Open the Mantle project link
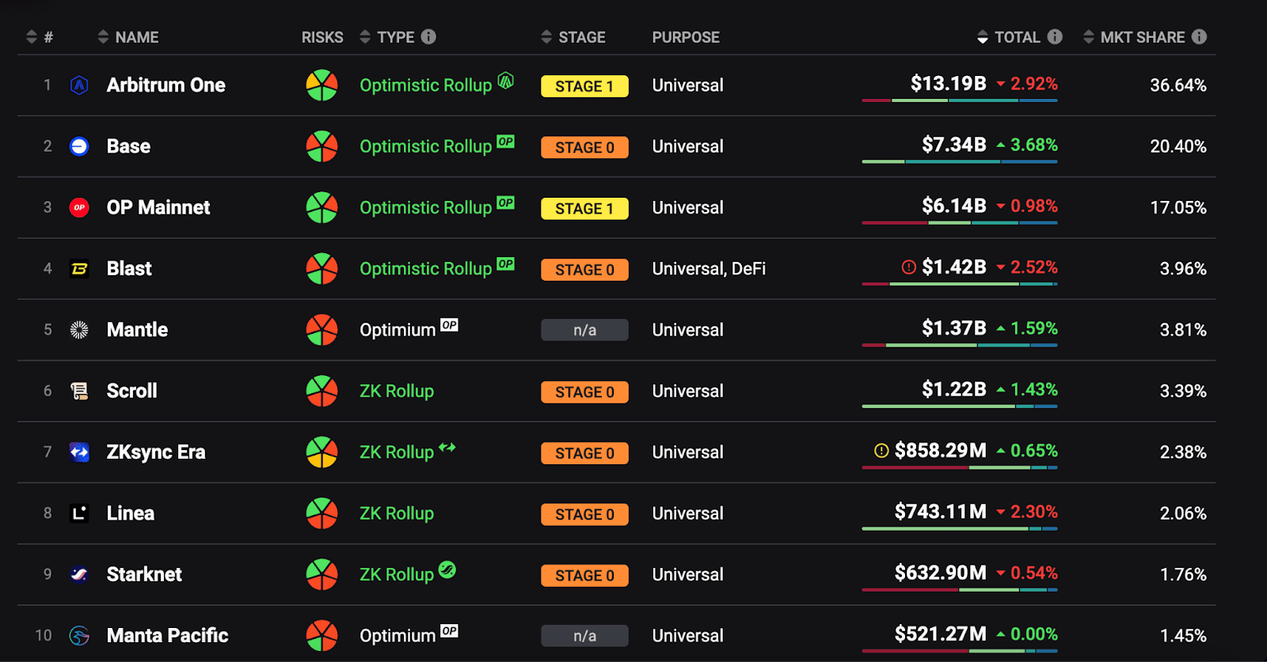The width and height of the screenshot is (1267, 662). click(137, 330)
